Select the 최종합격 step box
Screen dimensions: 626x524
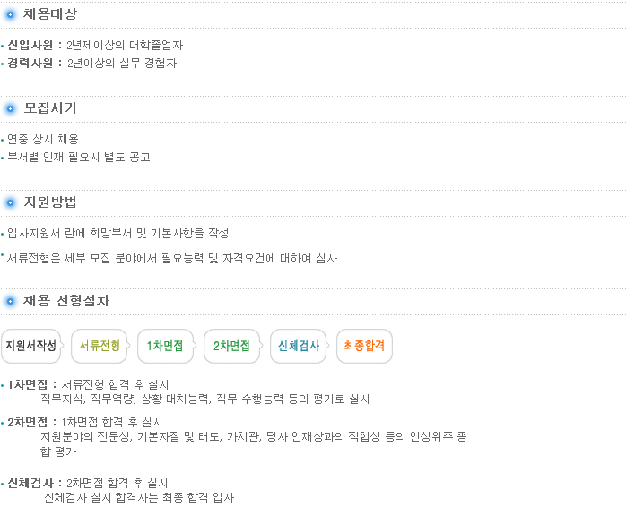[364, 346]
